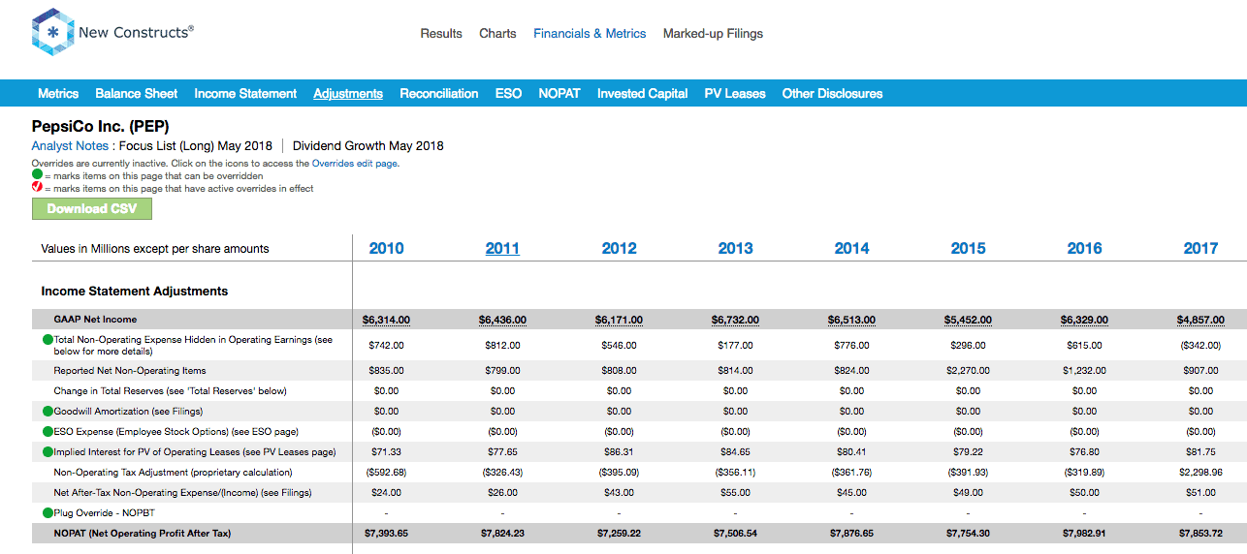The height and width of the screenshot is (554, 1247).
Task: Open the 2016 year column link
Action: tap(1084, 249)
